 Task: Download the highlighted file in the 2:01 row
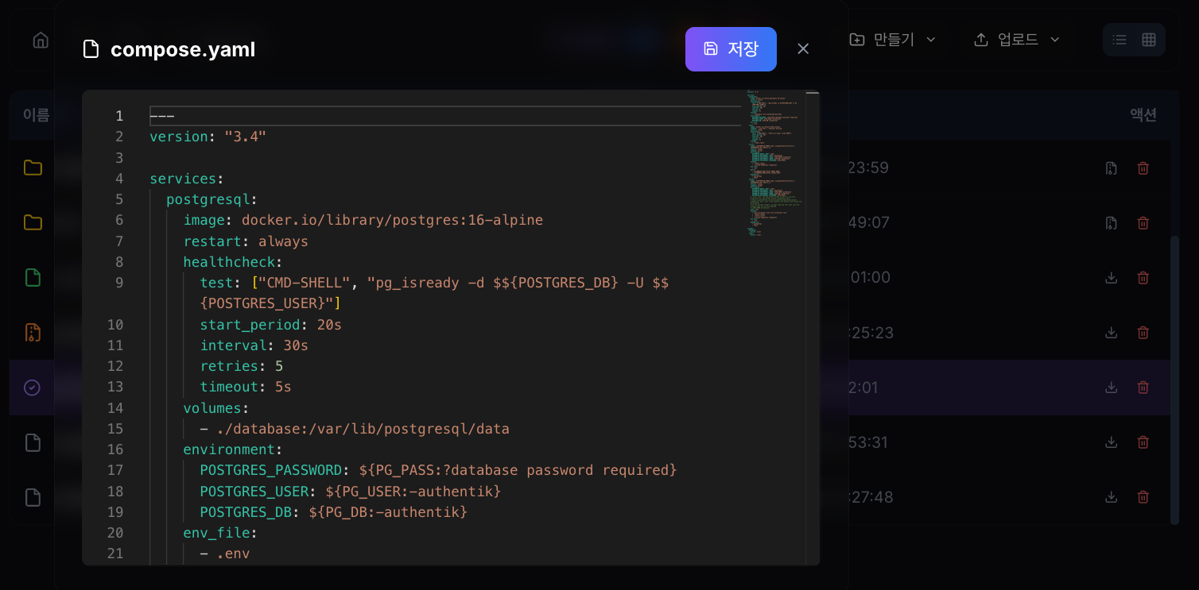tap(1112, 388)
